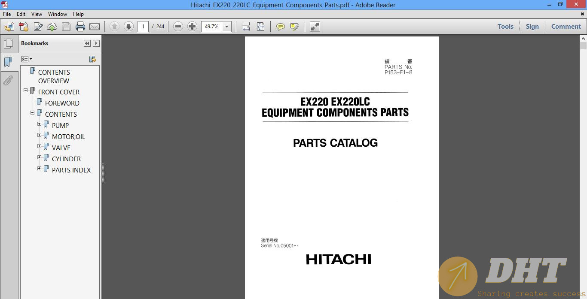Open the Comment pane
This screenshot has height=299, width=587.
[566, 27]
